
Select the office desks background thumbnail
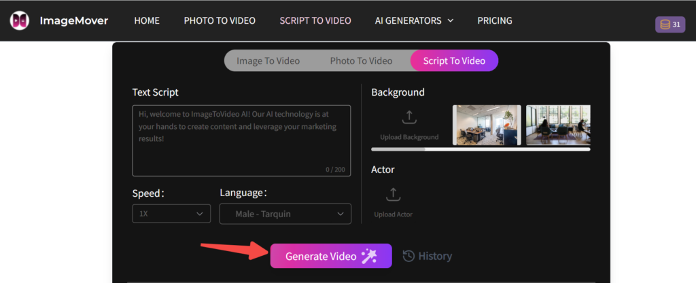(487, 126)
